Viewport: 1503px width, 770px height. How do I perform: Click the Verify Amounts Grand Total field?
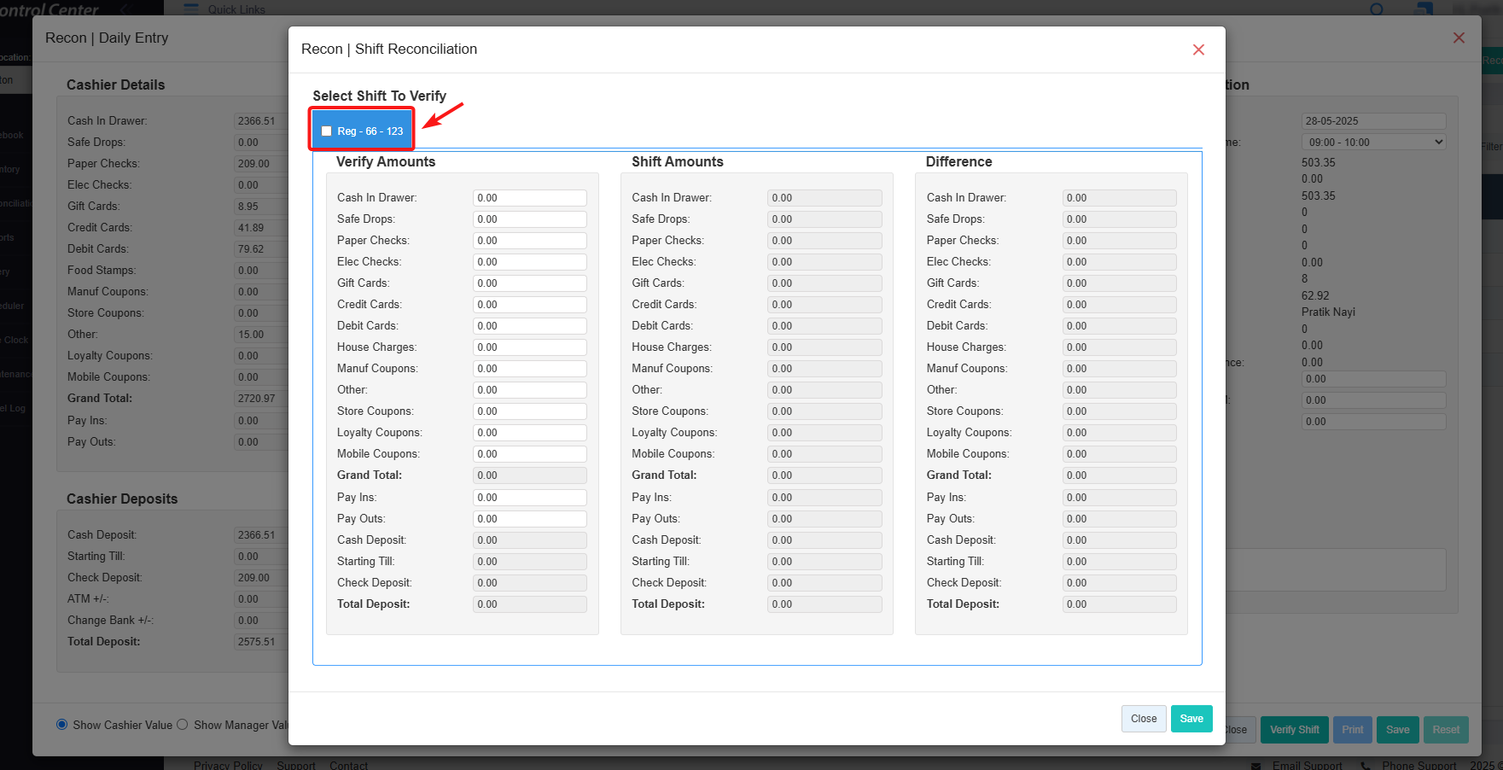(530, 475)
